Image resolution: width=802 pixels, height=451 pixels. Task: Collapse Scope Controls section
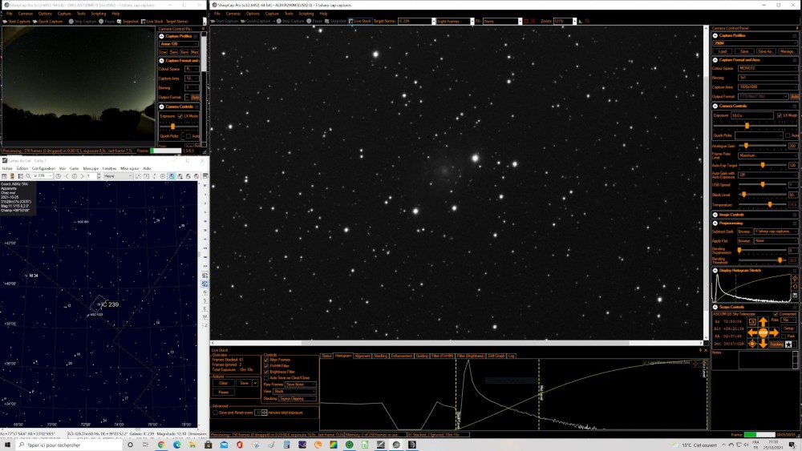pyautogui.click(x=715, y=307)
